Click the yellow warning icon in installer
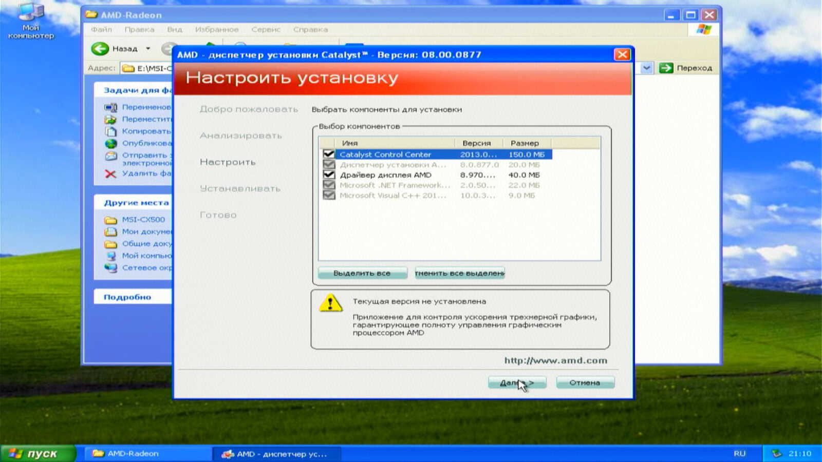 pyautogui.click(x=330, y=303)
